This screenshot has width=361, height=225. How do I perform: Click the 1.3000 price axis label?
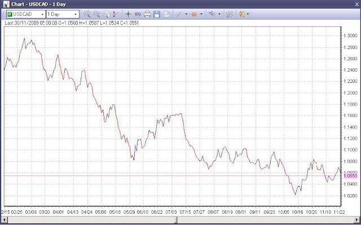(x=350, y=36)
